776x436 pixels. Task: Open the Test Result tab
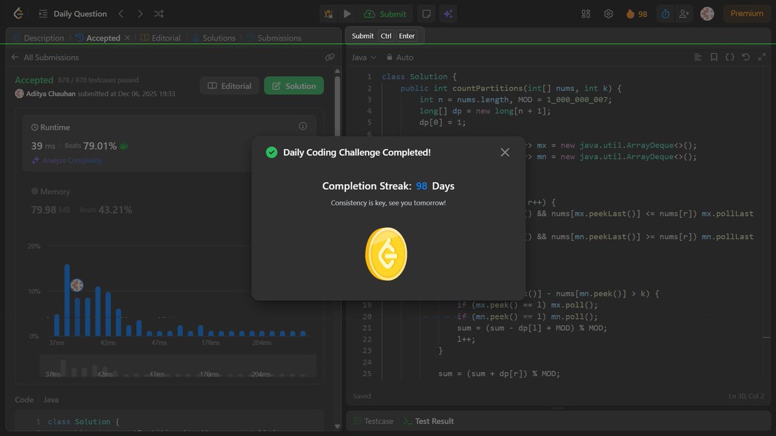coord(428,421)
